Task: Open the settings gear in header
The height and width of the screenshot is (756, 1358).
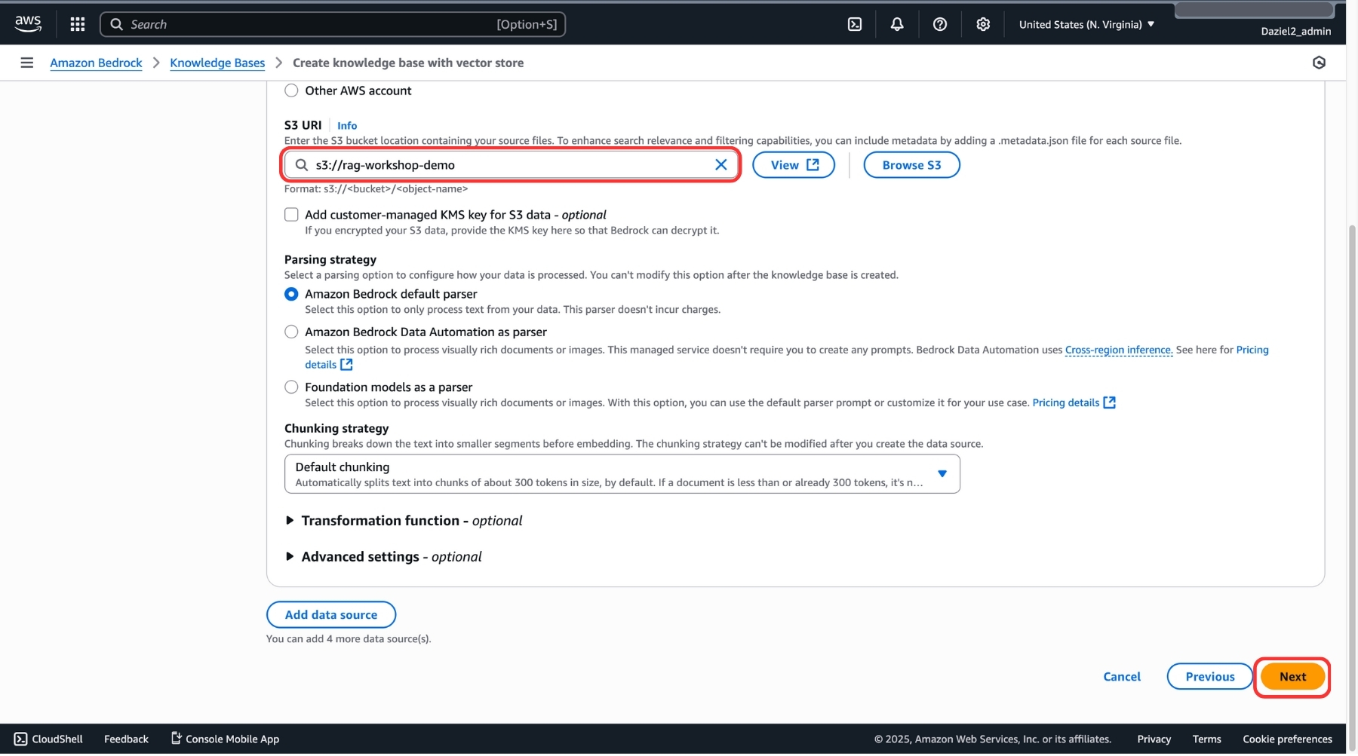Action: (982, 24)
